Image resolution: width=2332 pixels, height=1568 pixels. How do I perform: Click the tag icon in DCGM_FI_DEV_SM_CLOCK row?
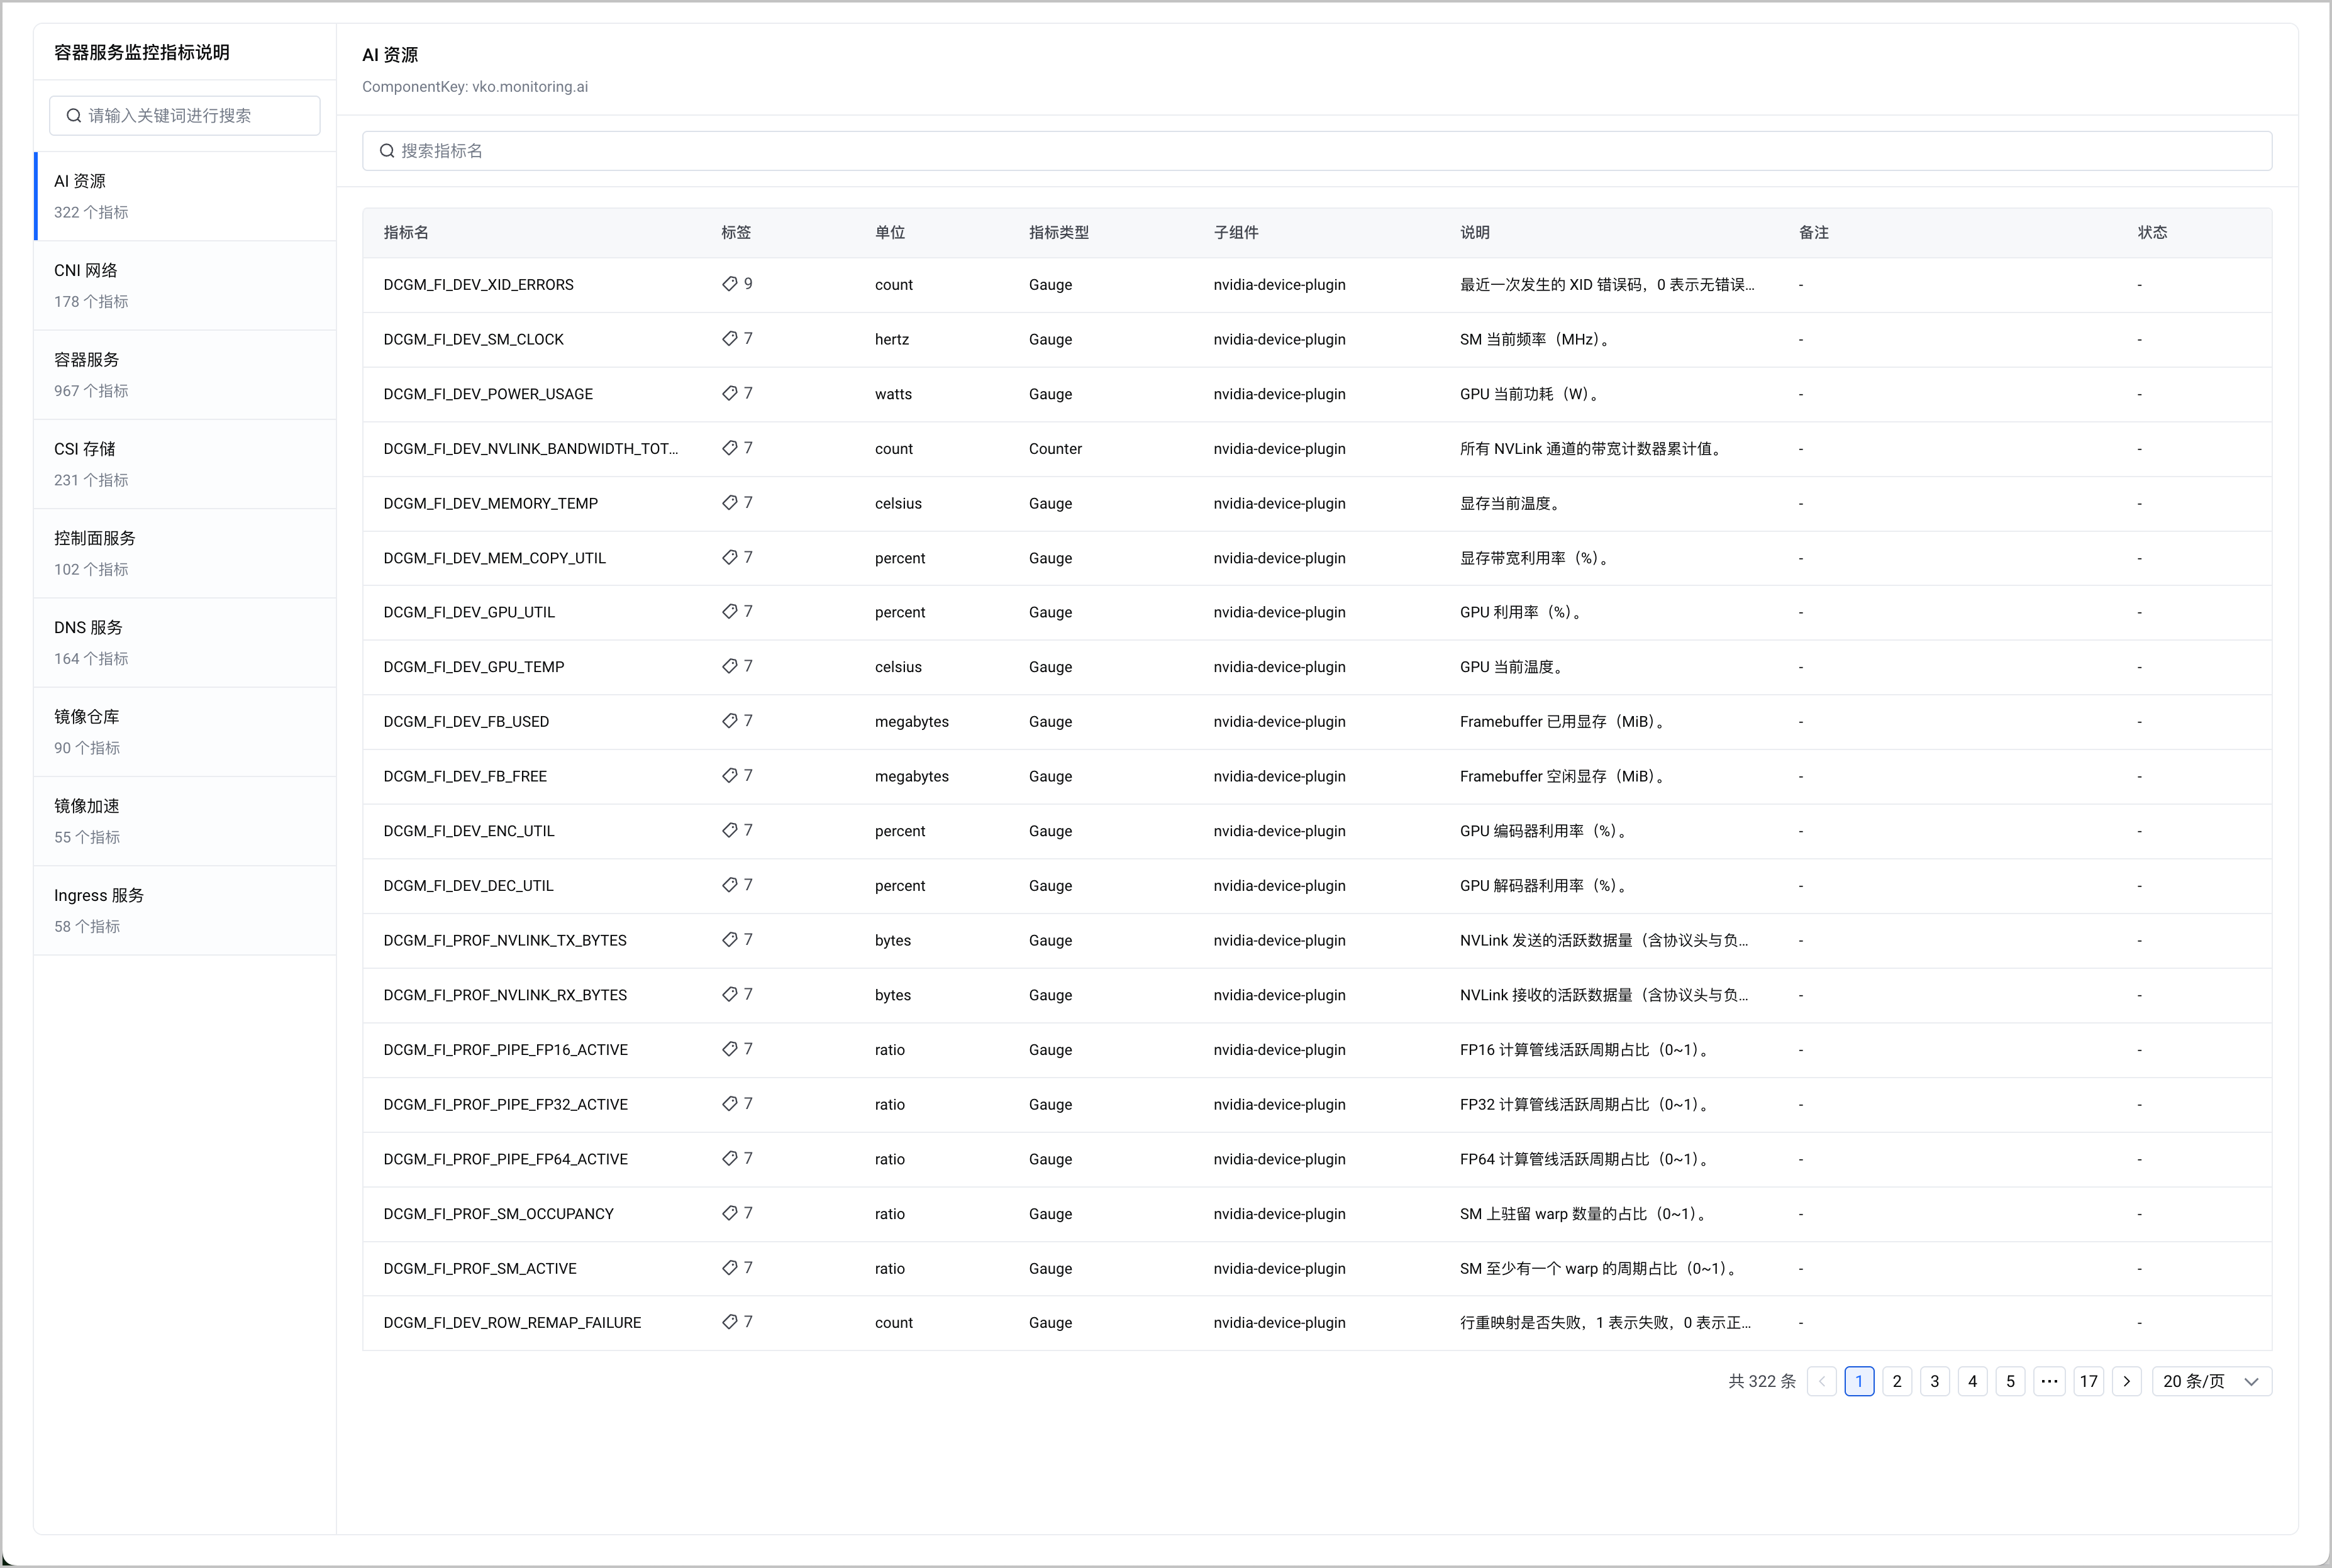tap(730, 339)
